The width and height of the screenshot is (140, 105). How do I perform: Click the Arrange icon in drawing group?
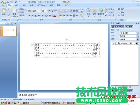(94, 10)
